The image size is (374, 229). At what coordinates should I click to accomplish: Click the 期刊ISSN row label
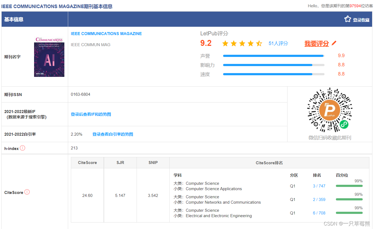13,95
